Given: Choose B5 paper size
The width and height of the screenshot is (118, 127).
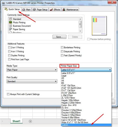Looking at the screenshot, I should 86,83.
